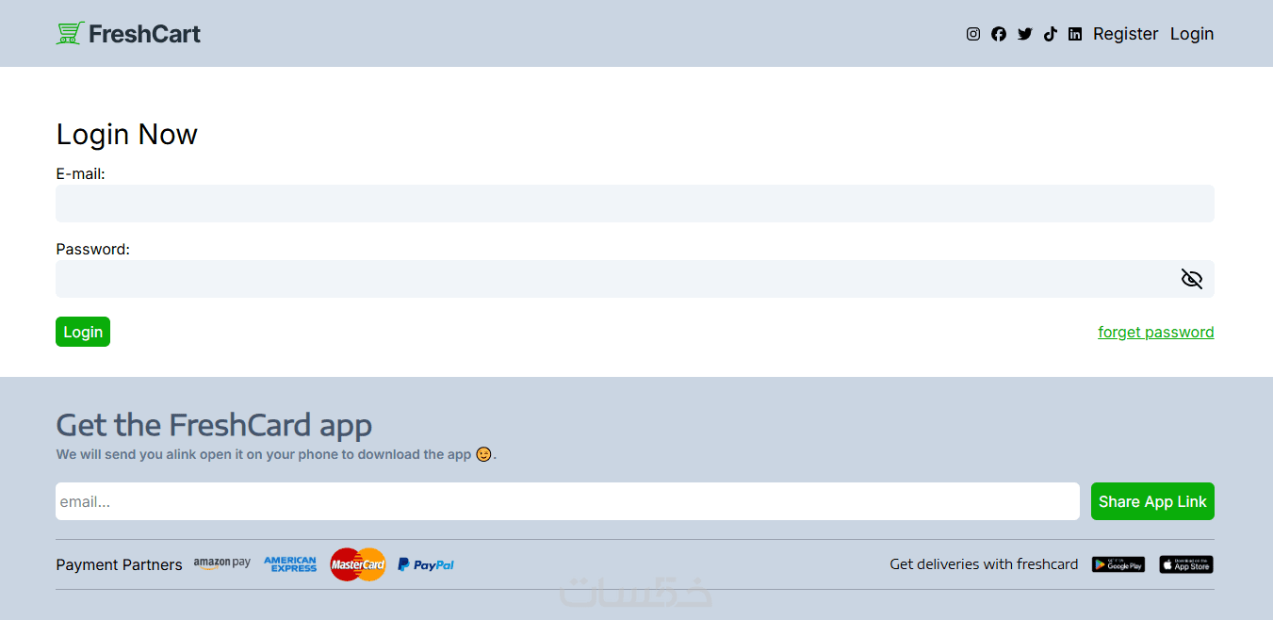Click the FreshCart shopping cart logo

[71, 34]
